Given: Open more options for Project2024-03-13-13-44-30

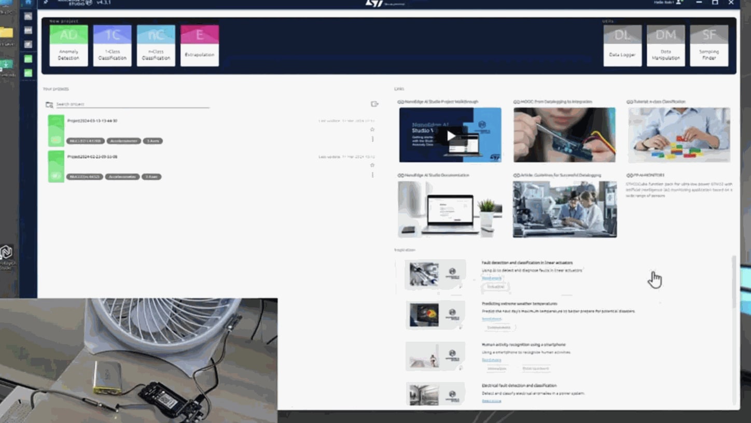Looking at the screenshot, I should [372, 139].
